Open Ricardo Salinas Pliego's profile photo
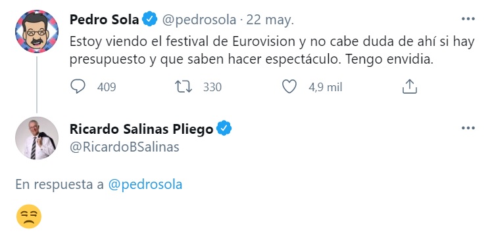This screenshot has width=490, height=246. coord(37,138)
